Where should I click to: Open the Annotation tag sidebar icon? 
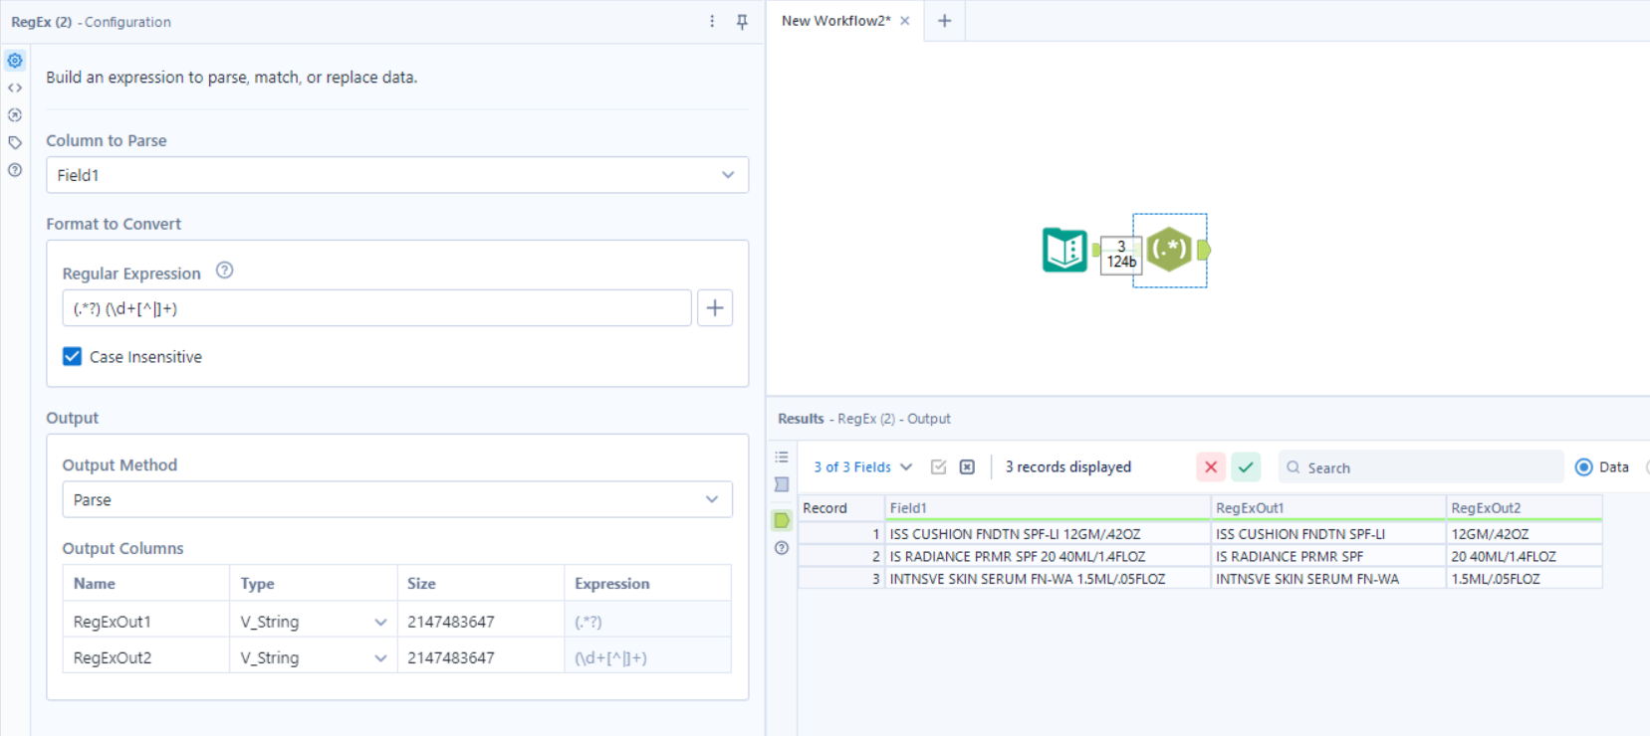pos(15,142)
